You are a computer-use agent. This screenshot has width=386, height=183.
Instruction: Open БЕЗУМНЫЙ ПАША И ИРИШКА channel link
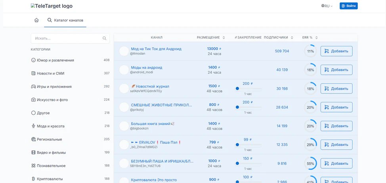pos(162,161)
